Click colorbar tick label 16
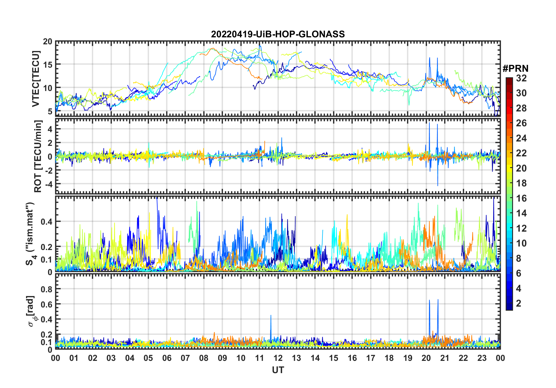556x388 pixels. (x=521, y=198)
